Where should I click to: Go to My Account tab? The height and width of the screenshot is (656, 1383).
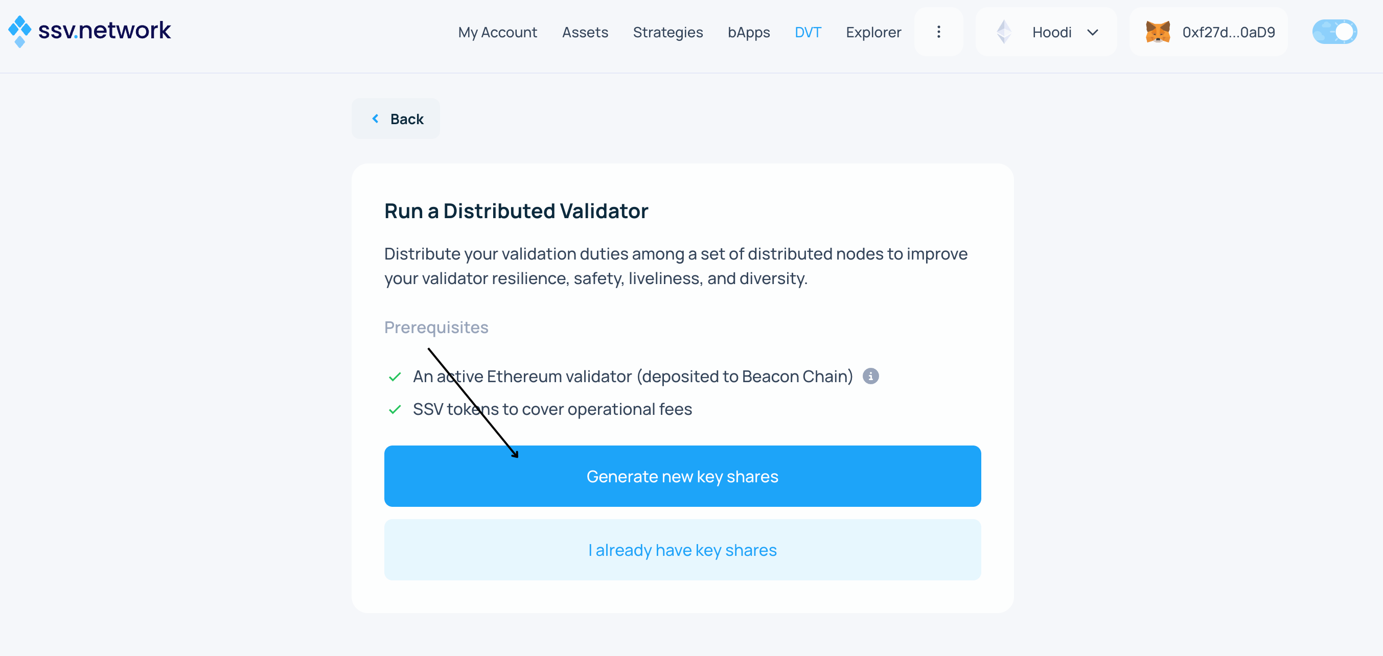coord(497,32)
